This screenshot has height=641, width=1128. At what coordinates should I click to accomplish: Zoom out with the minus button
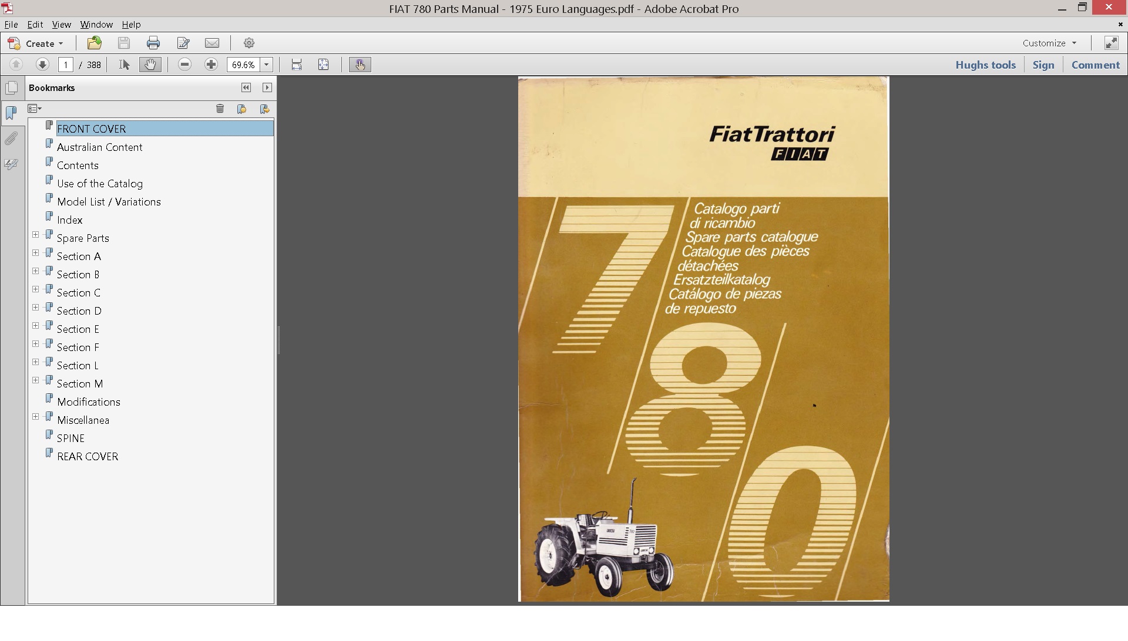pos(184,65)
